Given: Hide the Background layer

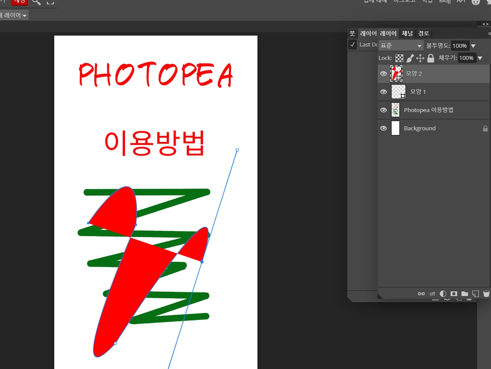Looking at the screenshot, I should (383, 128).
